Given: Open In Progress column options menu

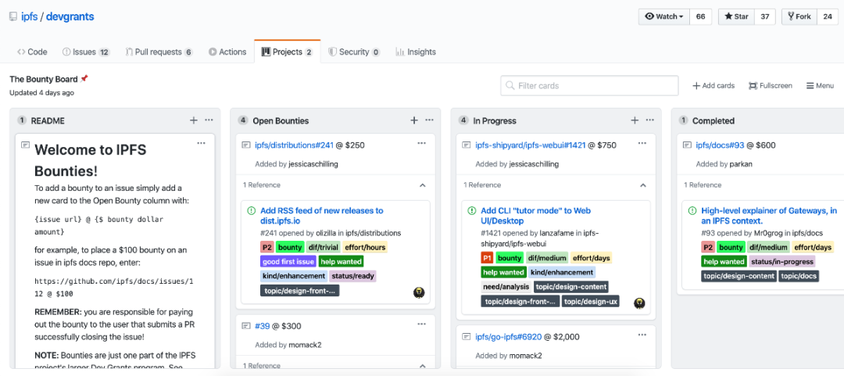Looking at the screenshot, I should [649, 120].
